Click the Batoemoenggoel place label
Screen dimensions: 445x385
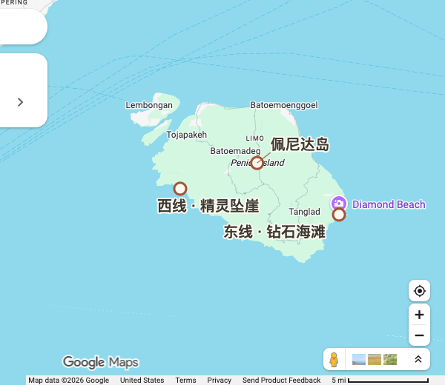click(x=284, y=105)
